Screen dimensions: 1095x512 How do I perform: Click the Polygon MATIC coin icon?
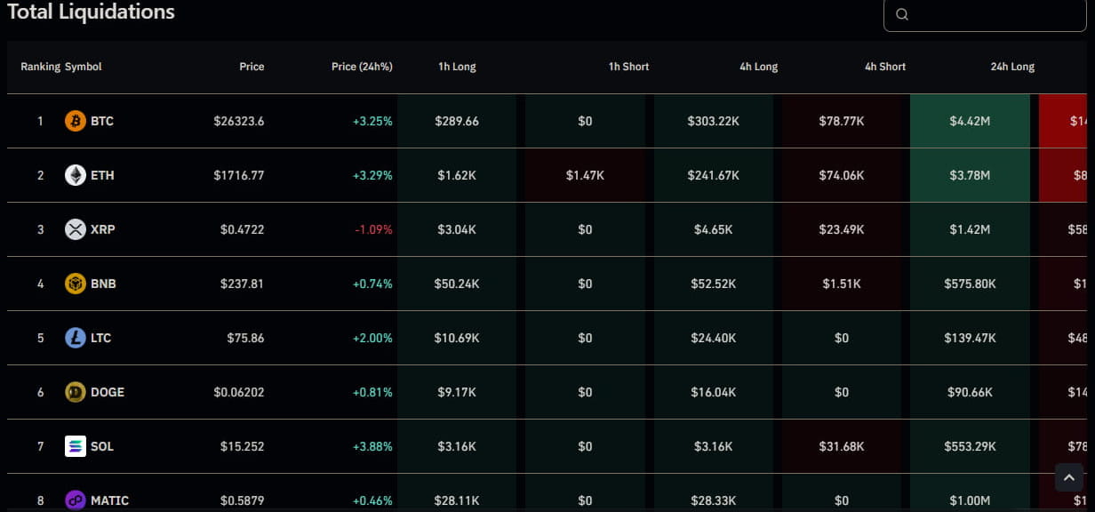pos(76,500)
